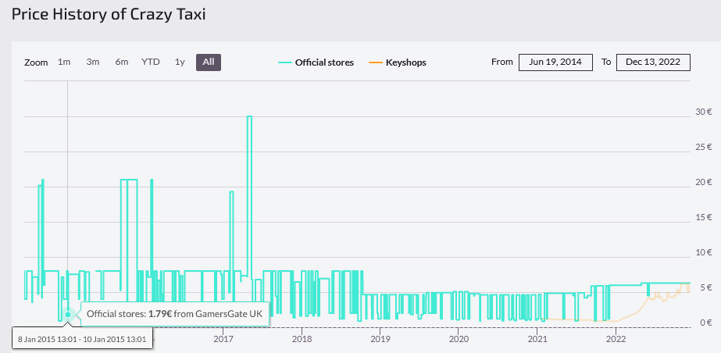Choose the 1y zoom option
The width and height of the screenshot is (721, 353).
180,62
